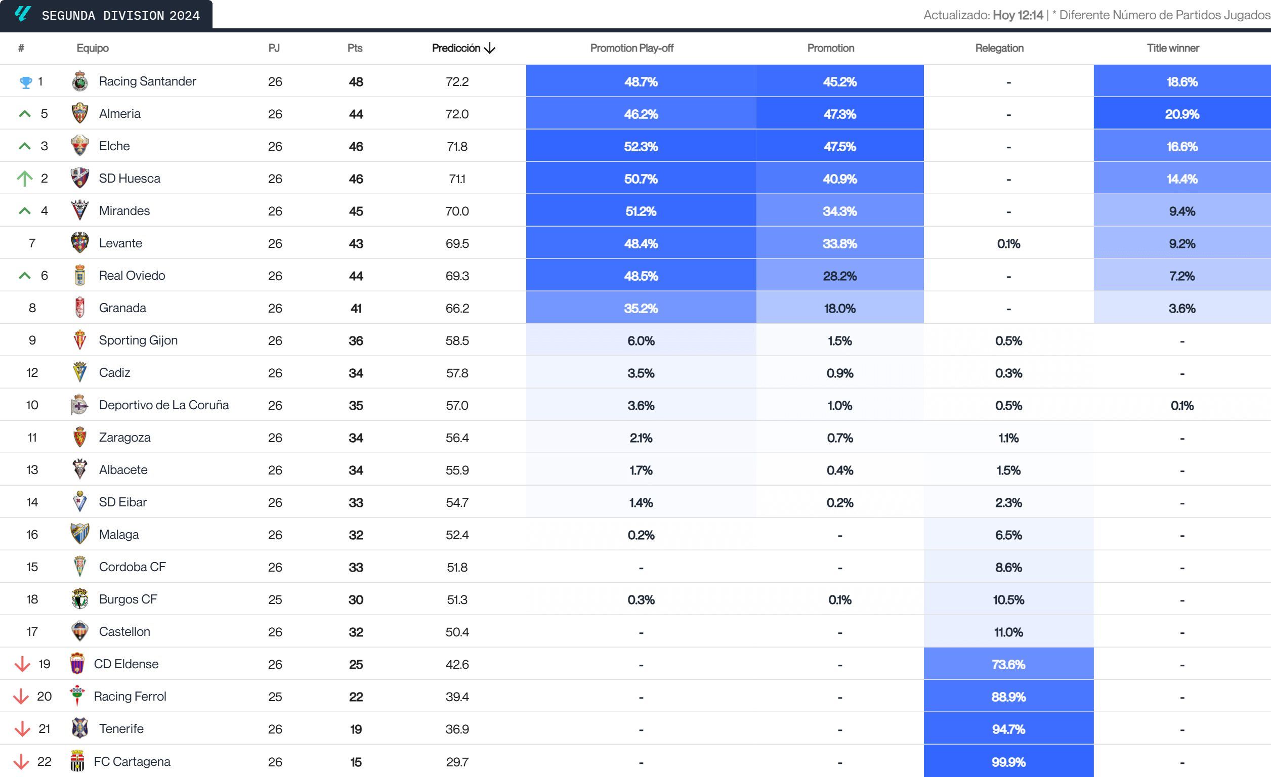Click the Malaga club crest
The width and height of the screenshot is (1271, 777).
tap(79, 534)
